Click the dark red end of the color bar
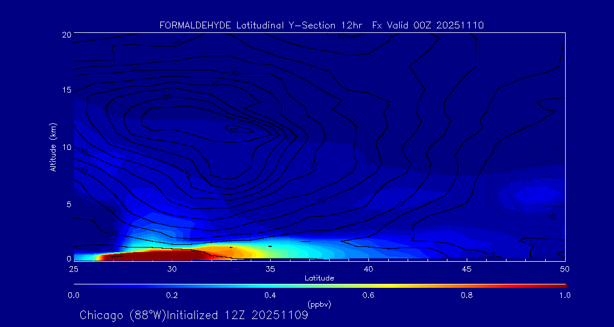 558,286
